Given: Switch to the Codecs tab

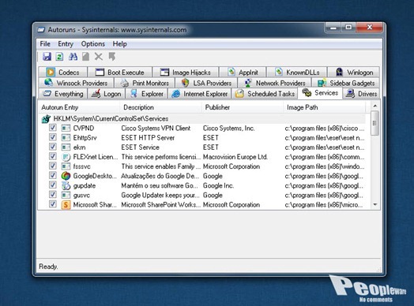Looking at the screenshot, I should pos(63,72).
